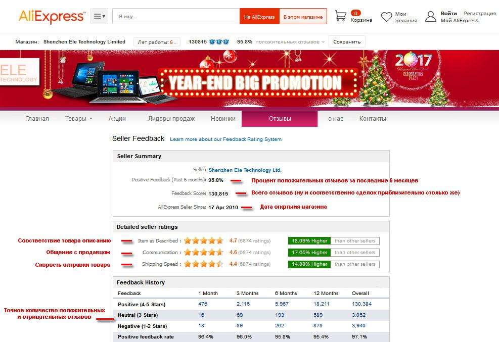
Task: Click store name 'Shenzhen Ele Technology Limited'
Action: coord(84,41)
